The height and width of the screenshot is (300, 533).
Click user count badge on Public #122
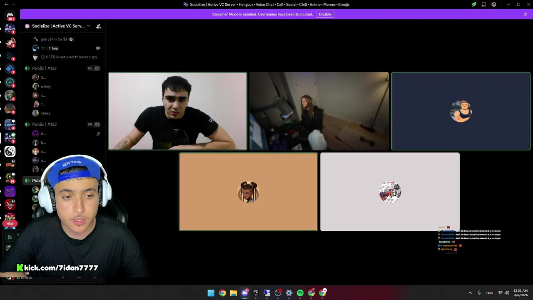(94, 68)
